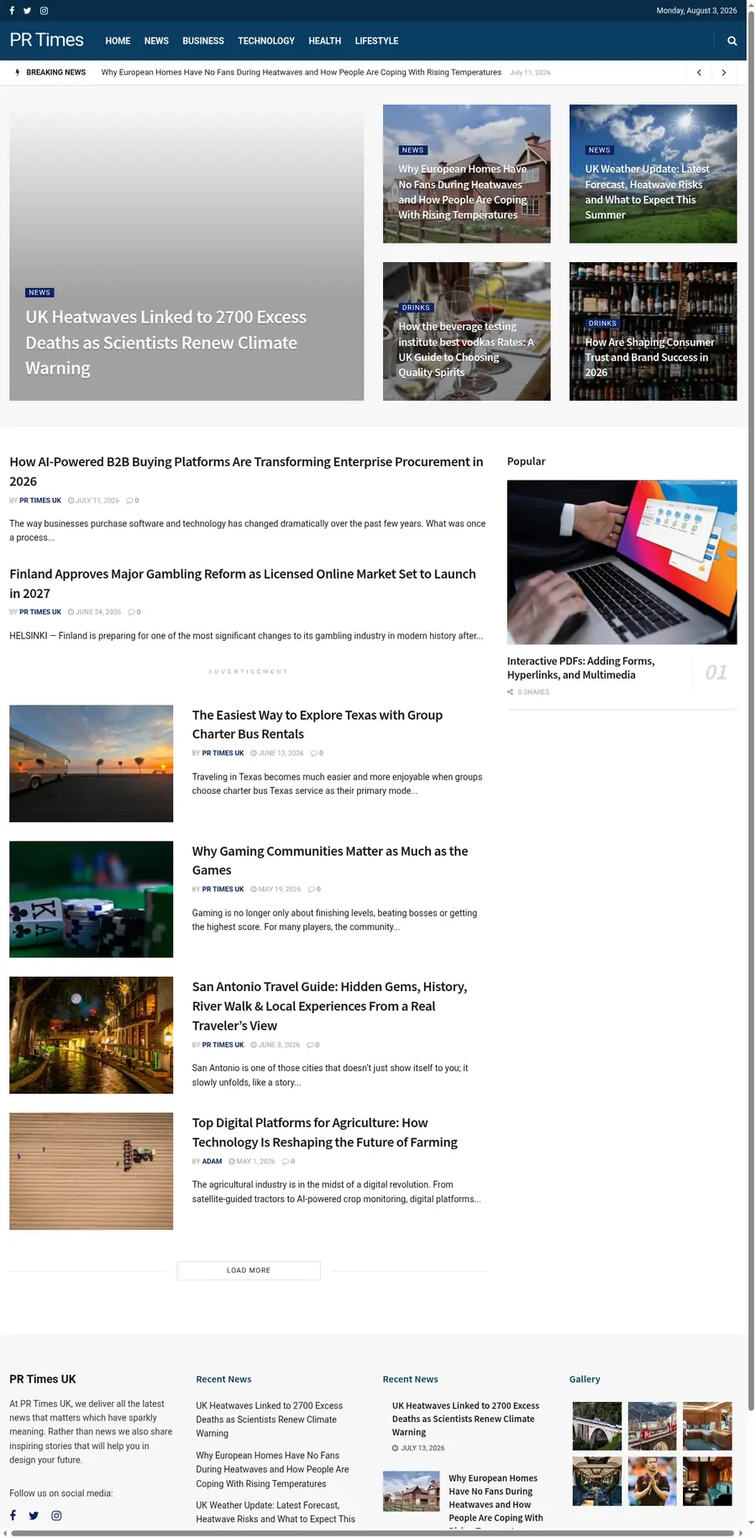Open European Homes No Fans hero card
756x1538 pixels.
[x=466, y=174]
